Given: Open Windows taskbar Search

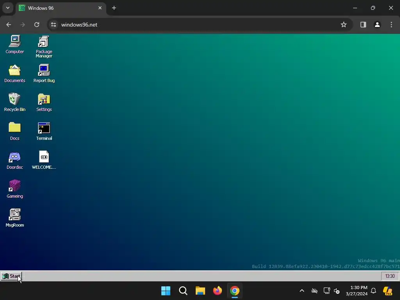Looking at the screenshot, I should click(183, 291).
